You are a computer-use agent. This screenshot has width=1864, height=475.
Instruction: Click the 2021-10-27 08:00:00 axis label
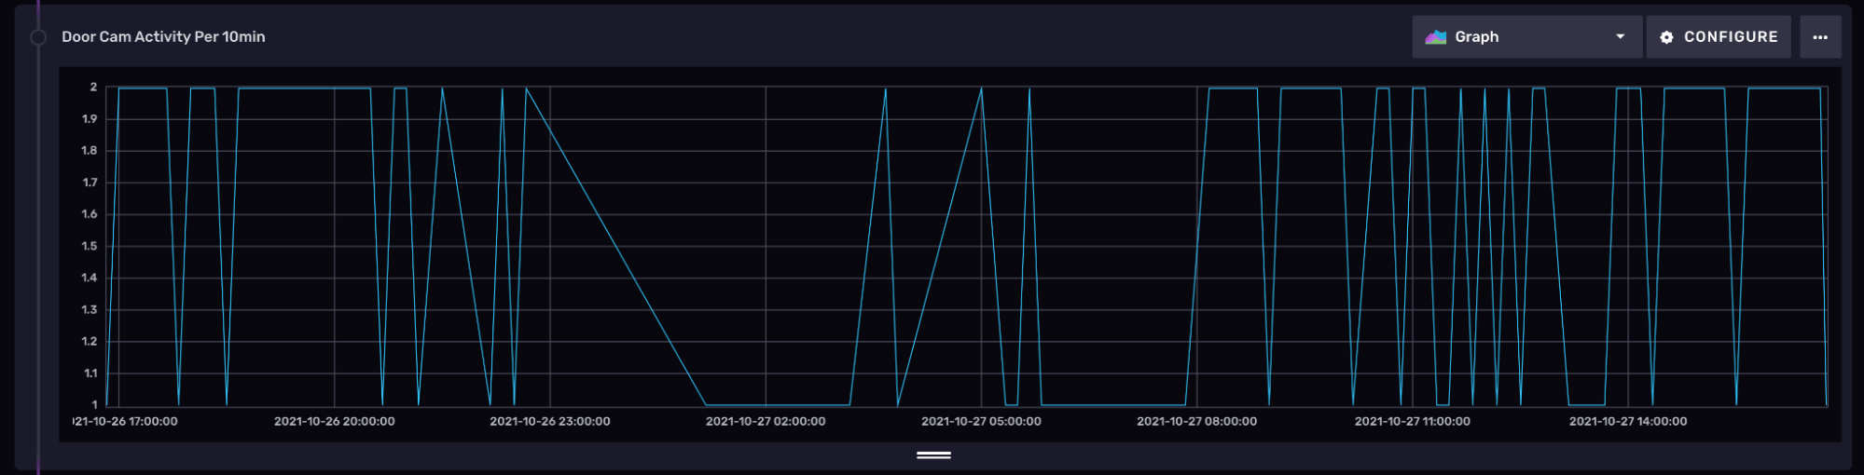point(1196,422)
